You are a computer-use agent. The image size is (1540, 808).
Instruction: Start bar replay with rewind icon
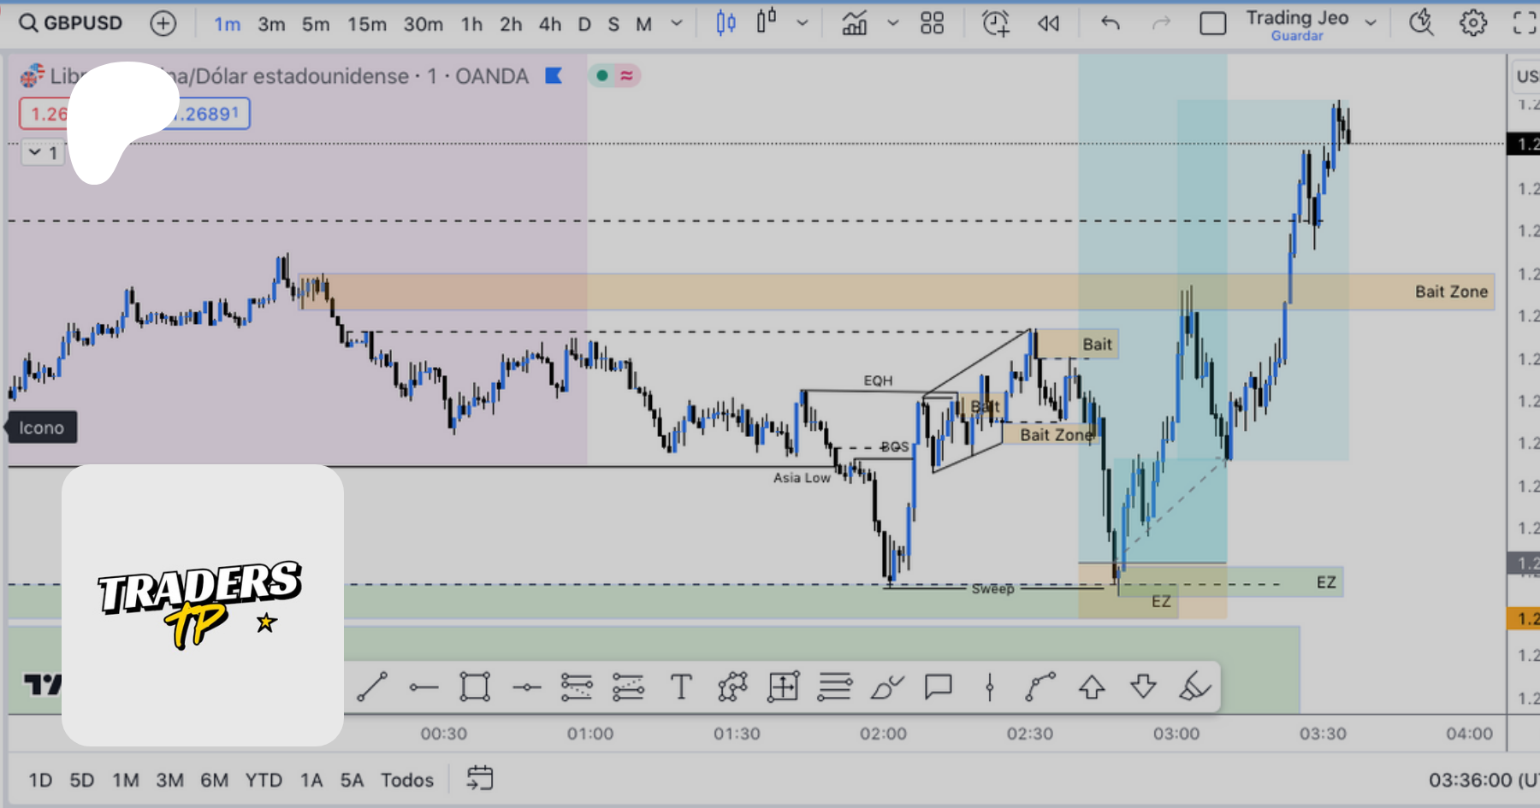click(x=1048, y=23)
